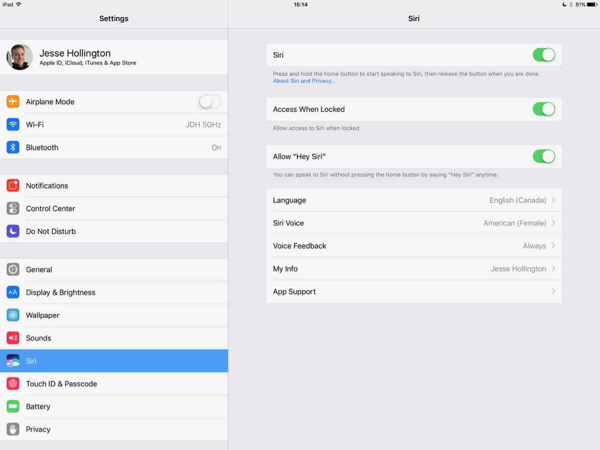600x450 pixels.
Task: Select Sounds label in sidebar
Action: [38, 338]
